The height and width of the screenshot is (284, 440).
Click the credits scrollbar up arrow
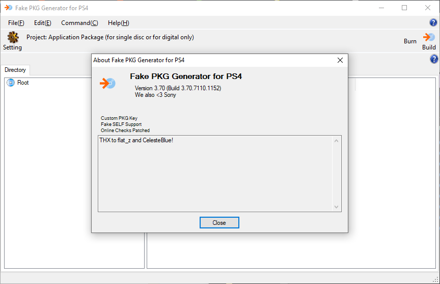point(336,141)
